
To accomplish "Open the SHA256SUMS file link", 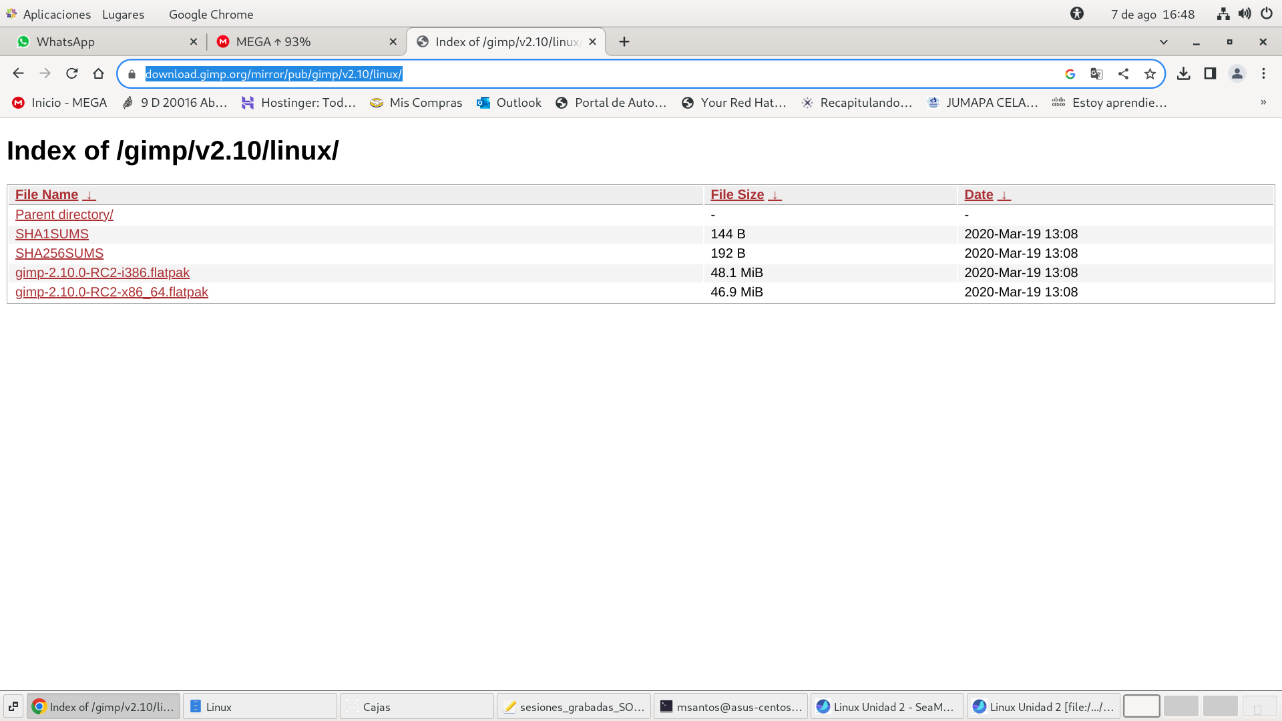I will [59, 253].
